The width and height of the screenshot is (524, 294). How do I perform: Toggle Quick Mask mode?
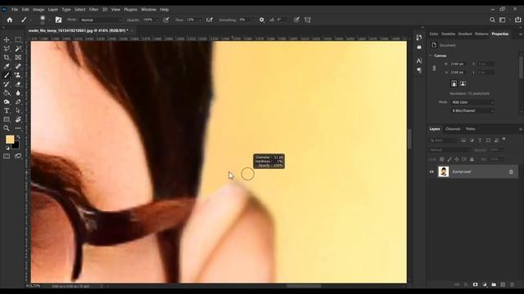coord(7,156)
